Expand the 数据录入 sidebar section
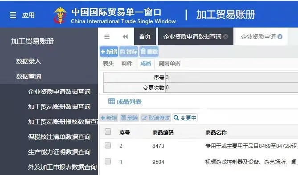 [x=29, y=61]
